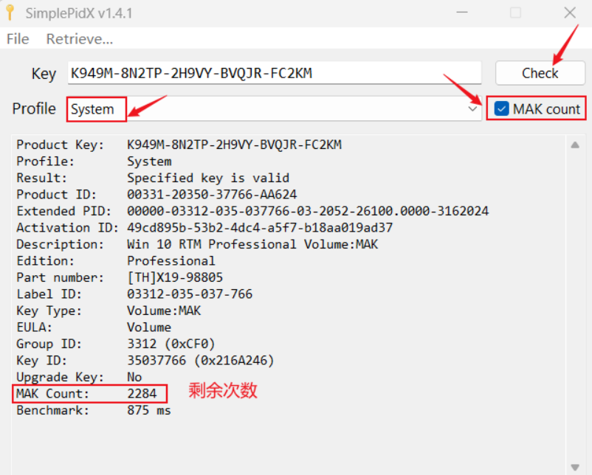Click the key icon in the title bar

(10, 13)
